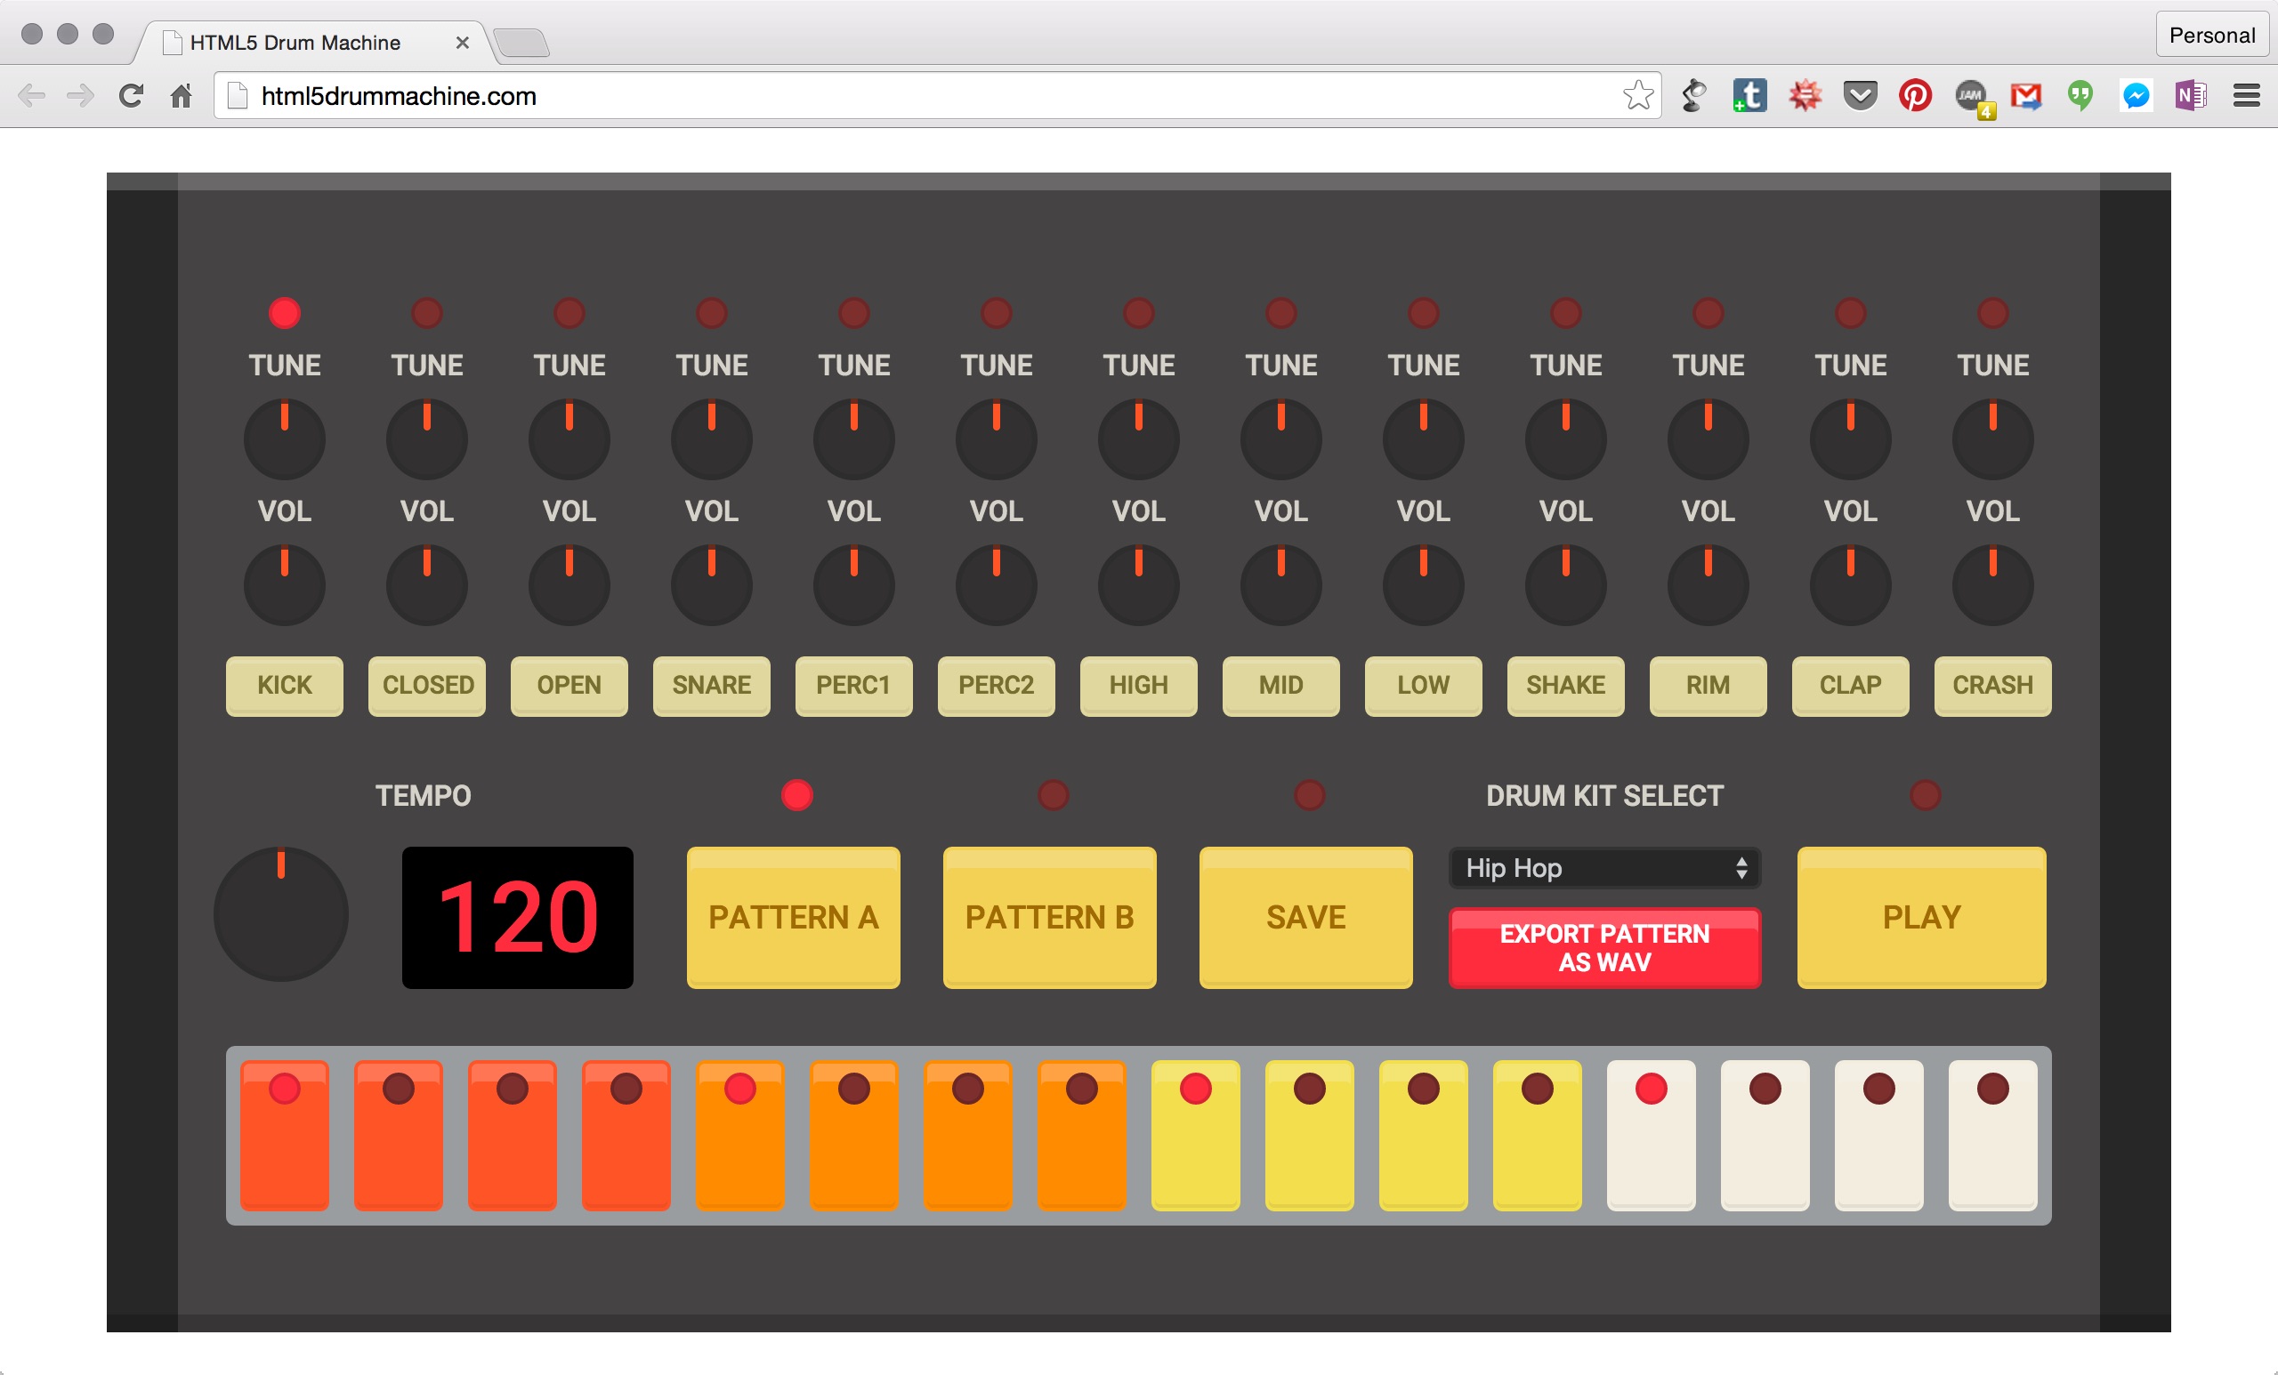The width and height of the screenshot is (2278, 1375).
Task: Switch to PATTERN A
Action: click(793, 917)
